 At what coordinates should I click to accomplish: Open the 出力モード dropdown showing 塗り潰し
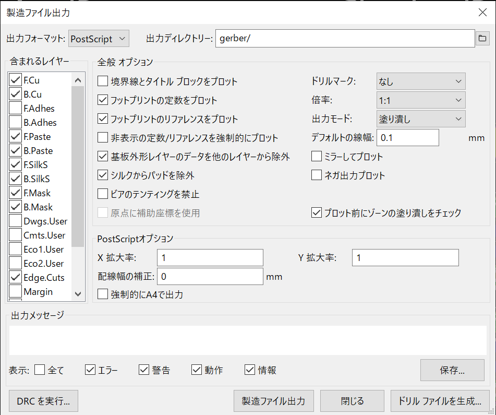pyautogui.click(x=420, y=118)
